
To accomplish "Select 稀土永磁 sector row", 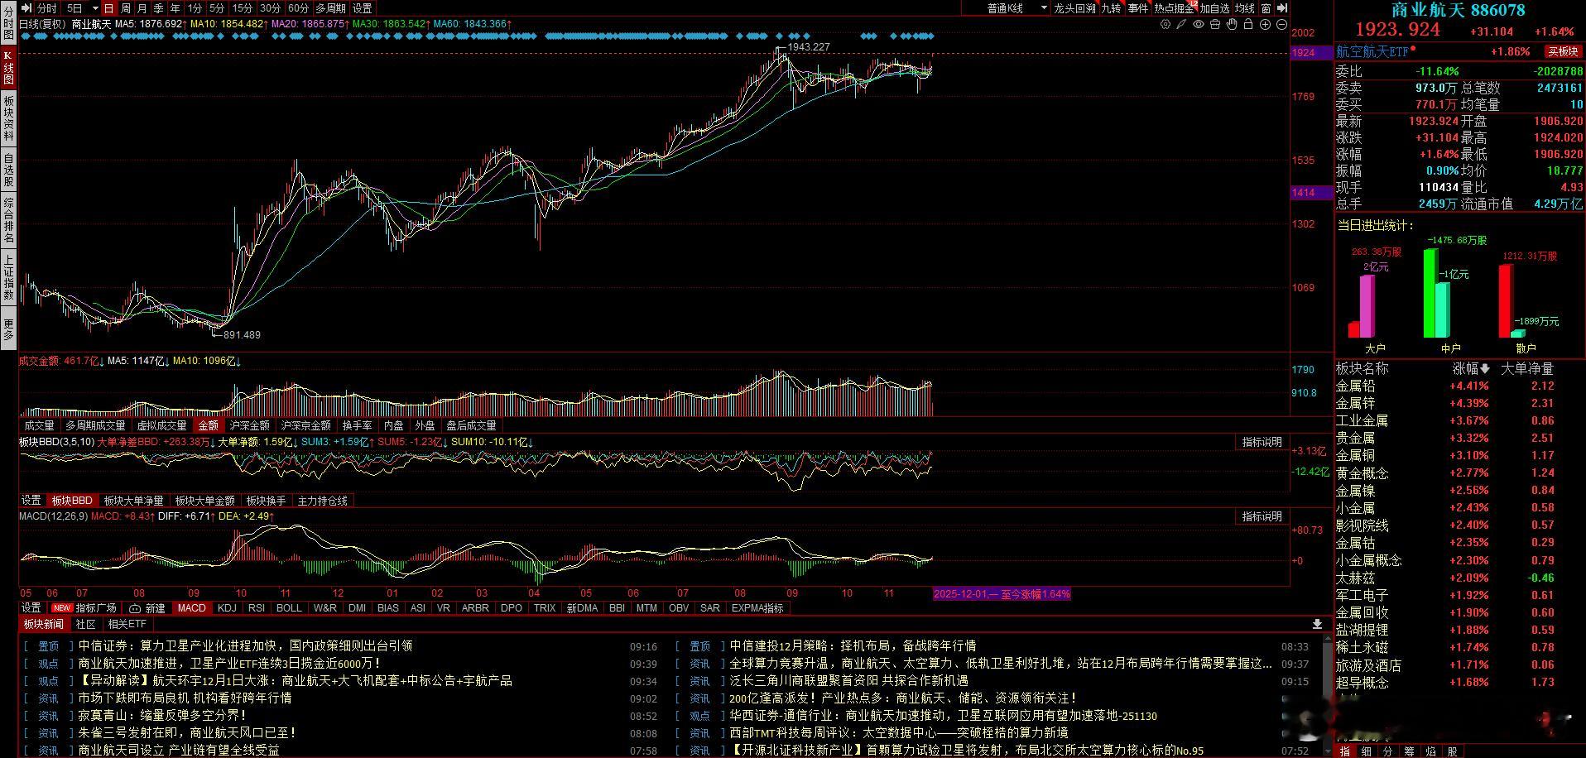I will [x=1459, y=647].
